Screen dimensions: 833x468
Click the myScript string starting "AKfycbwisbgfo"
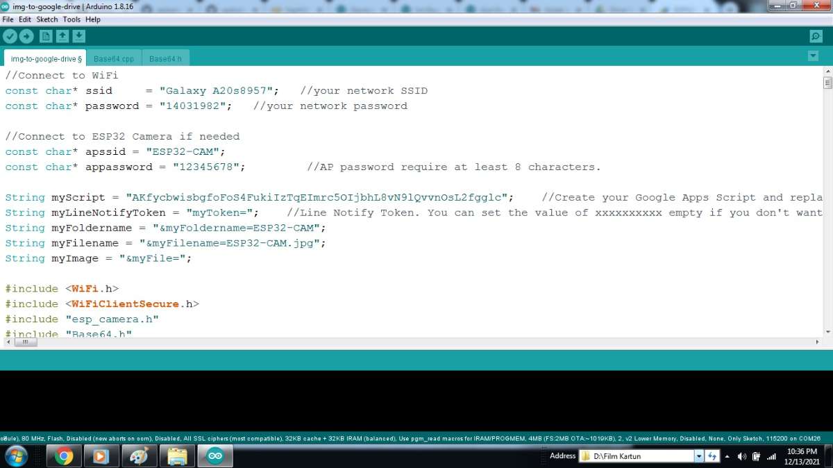(317, 198)
